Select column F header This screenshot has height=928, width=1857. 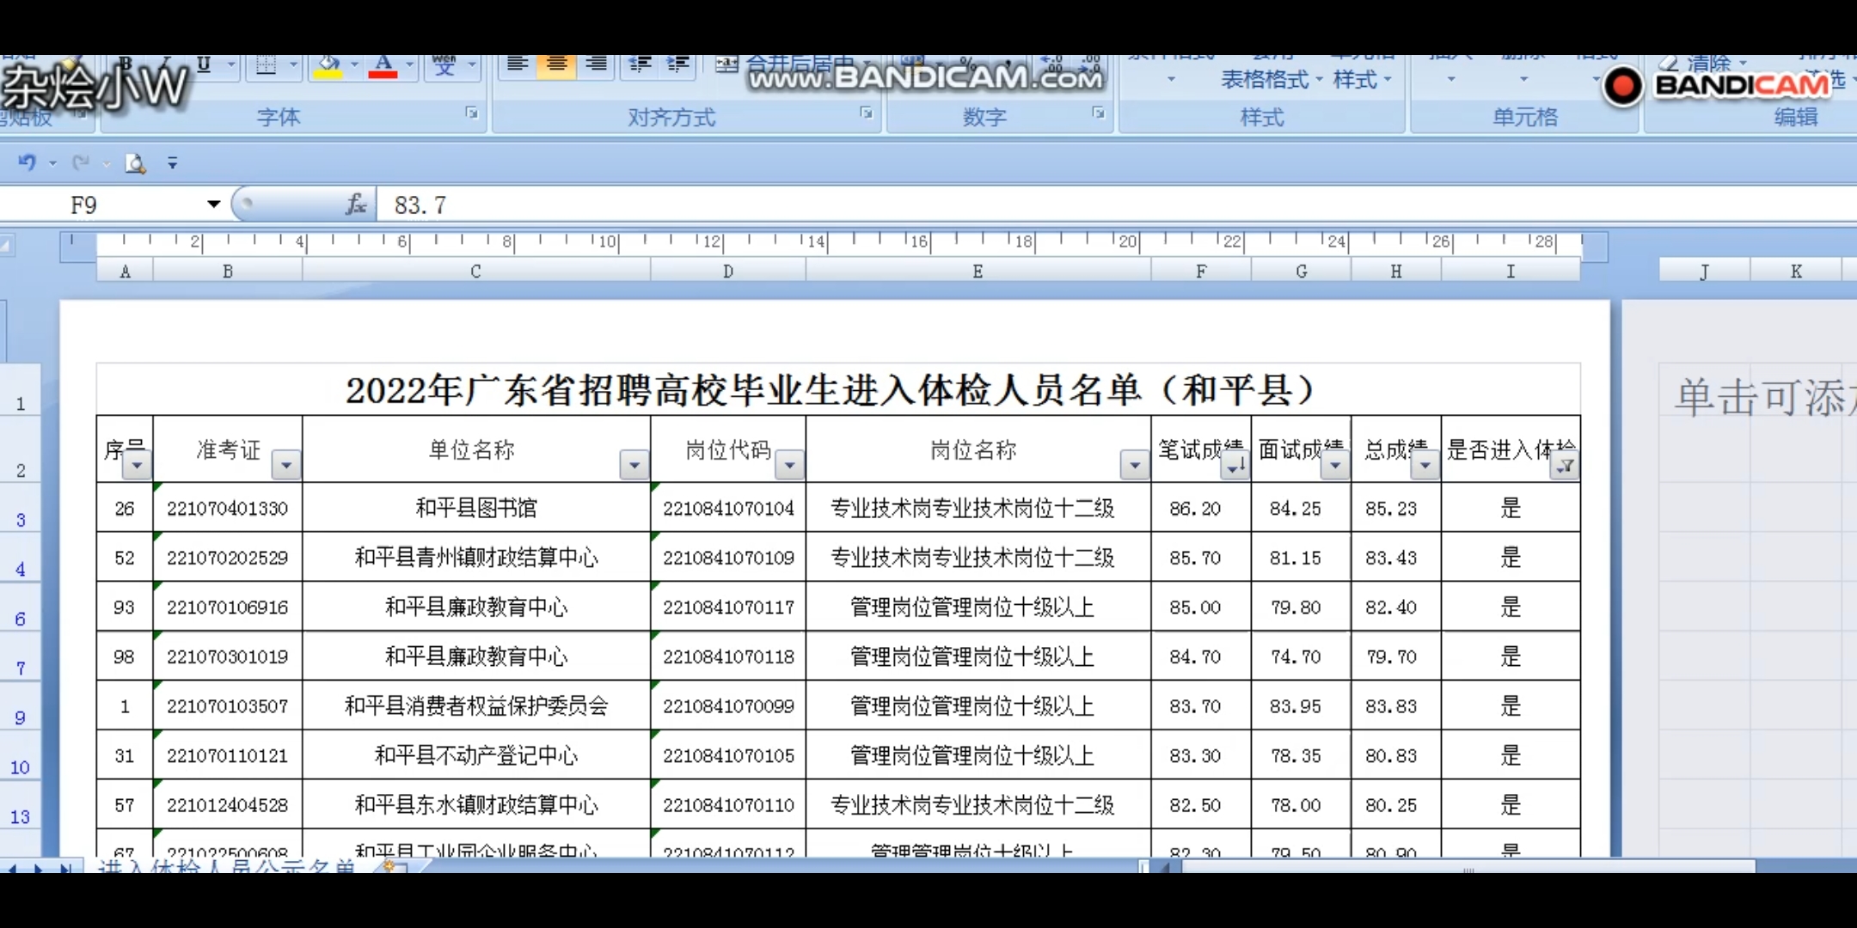pos(1201,272)
